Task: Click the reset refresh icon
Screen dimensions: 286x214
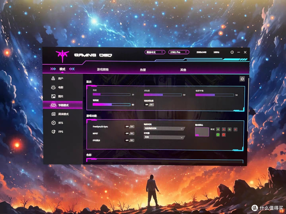Action: [x=242, y=79]
